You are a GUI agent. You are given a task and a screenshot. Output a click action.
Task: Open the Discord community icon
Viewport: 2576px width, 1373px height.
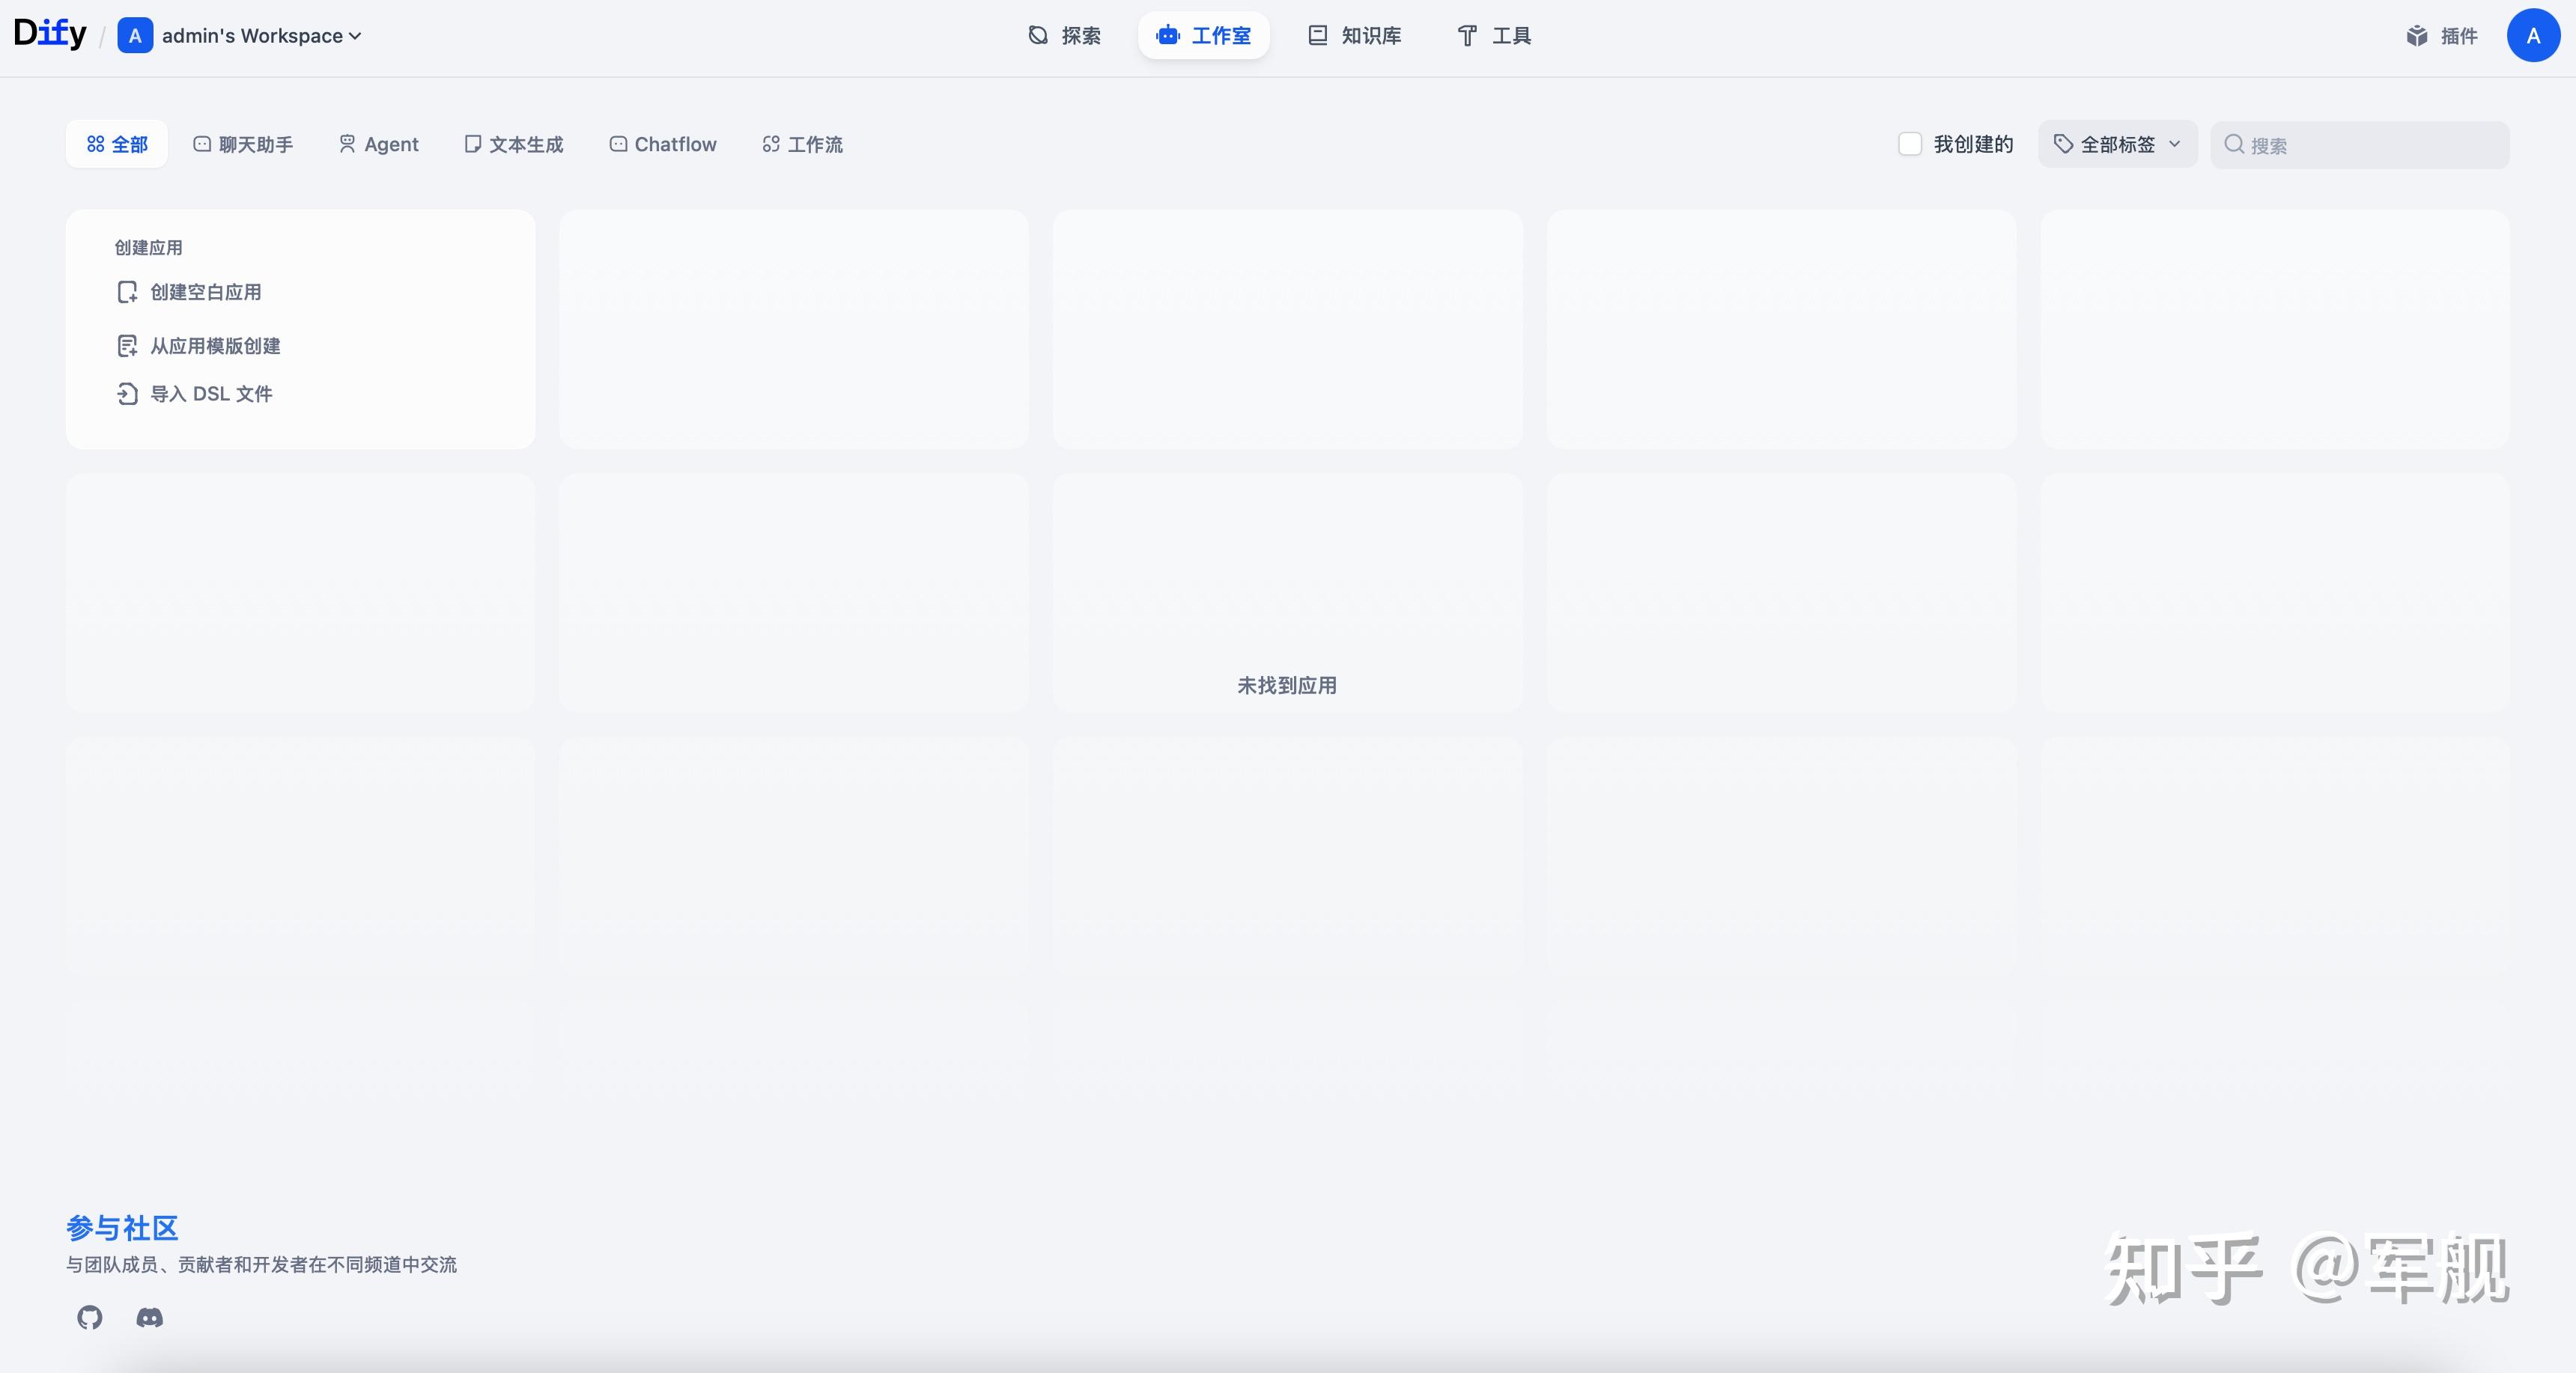(x=150, y=1317)
